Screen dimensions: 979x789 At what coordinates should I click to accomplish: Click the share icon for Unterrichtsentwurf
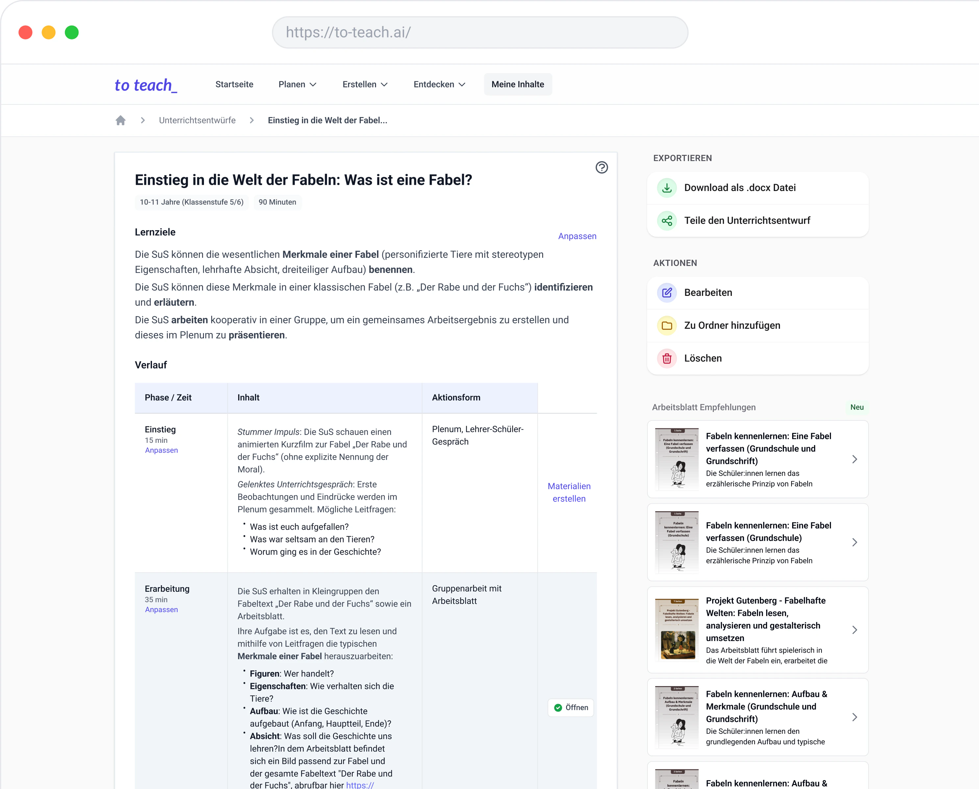[x=666, y=221]
